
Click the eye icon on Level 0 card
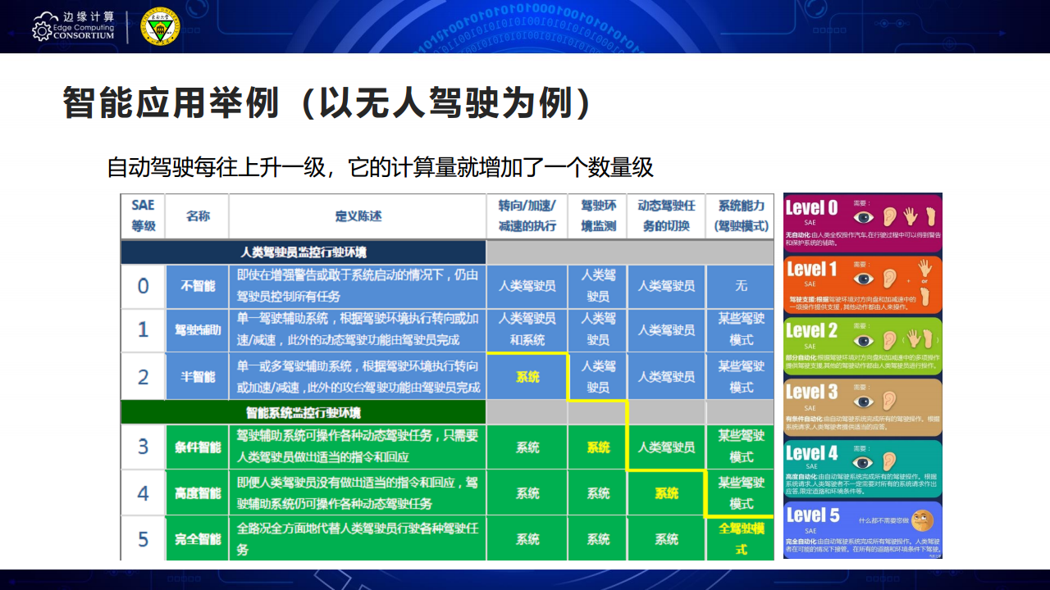(864, 217)
